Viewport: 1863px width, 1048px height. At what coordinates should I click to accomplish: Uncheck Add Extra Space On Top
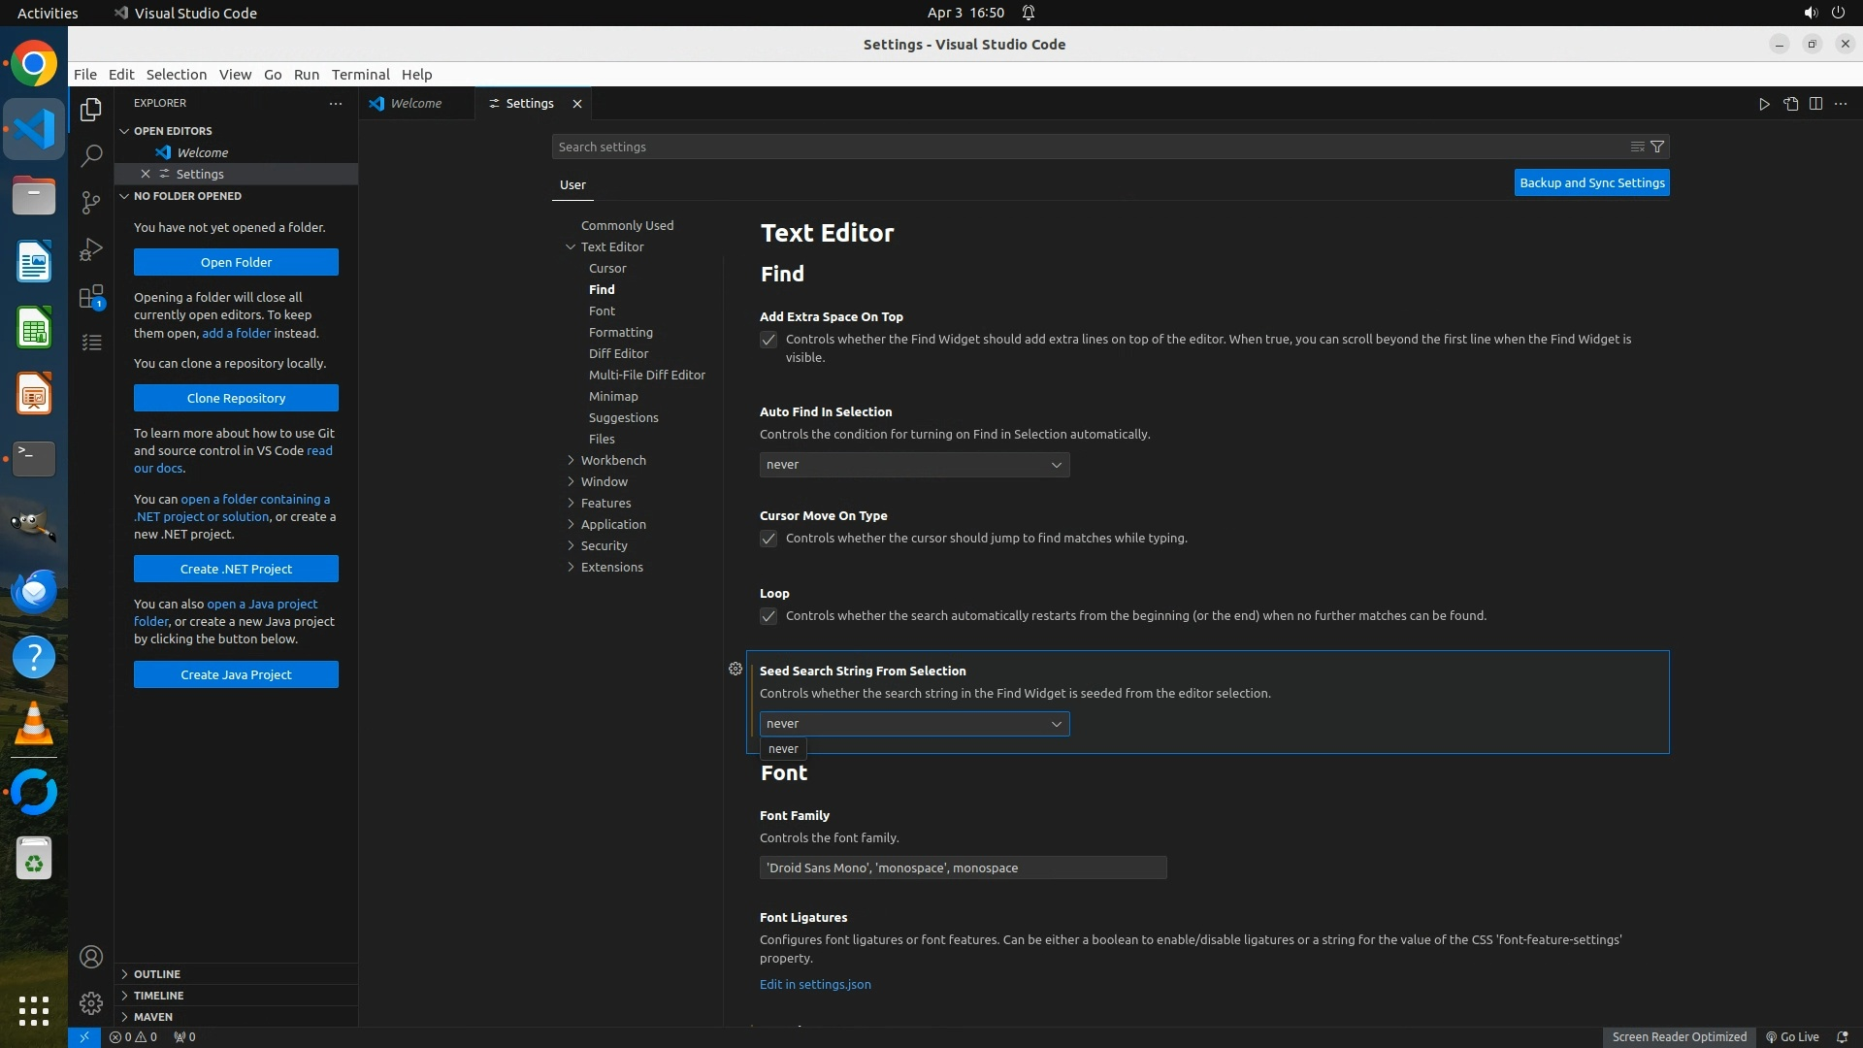[x=768, y=340]
